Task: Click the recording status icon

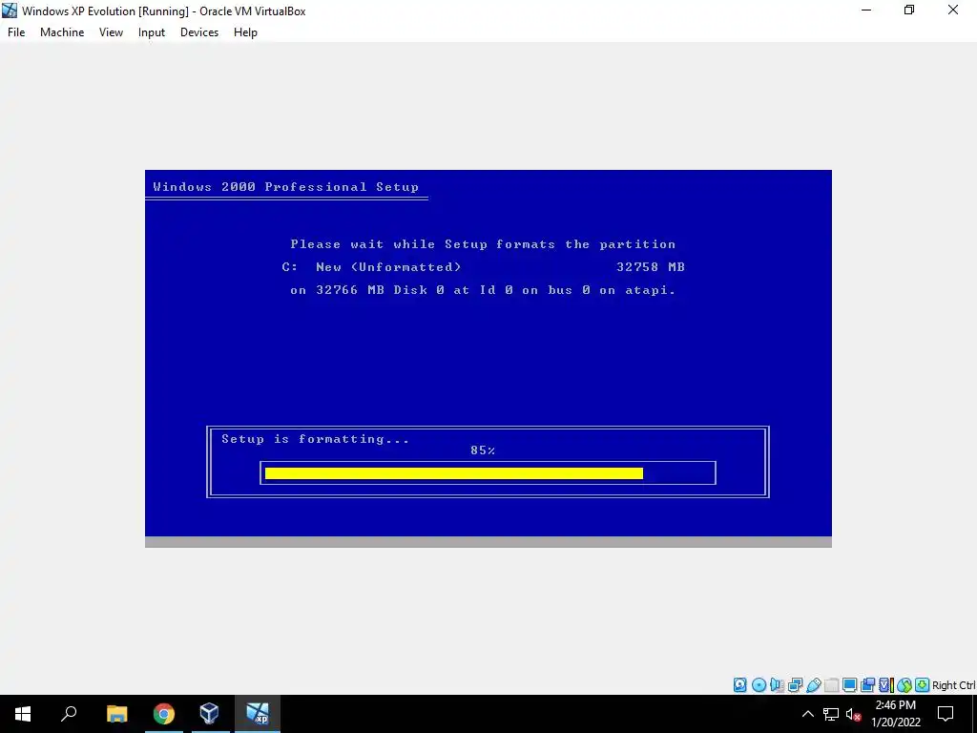Action: [x=867, y=685]
